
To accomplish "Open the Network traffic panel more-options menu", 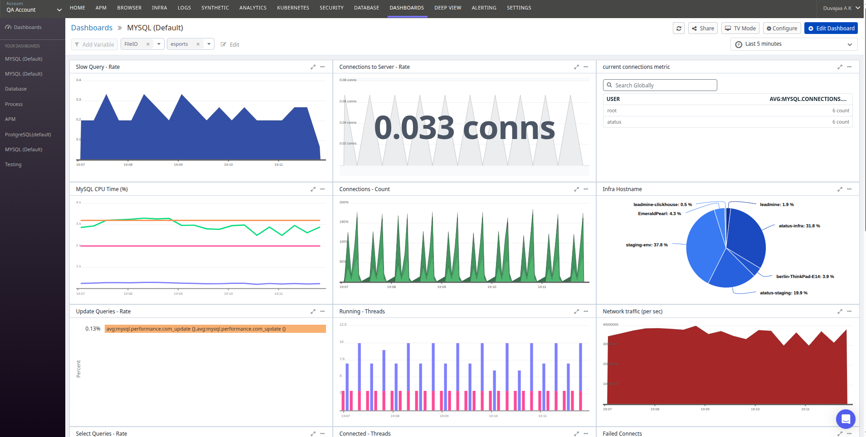I will (x=849, y=312).
